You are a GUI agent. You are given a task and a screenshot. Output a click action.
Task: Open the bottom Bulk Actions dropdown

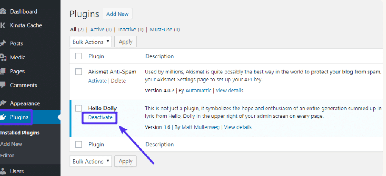coord(91,162)
